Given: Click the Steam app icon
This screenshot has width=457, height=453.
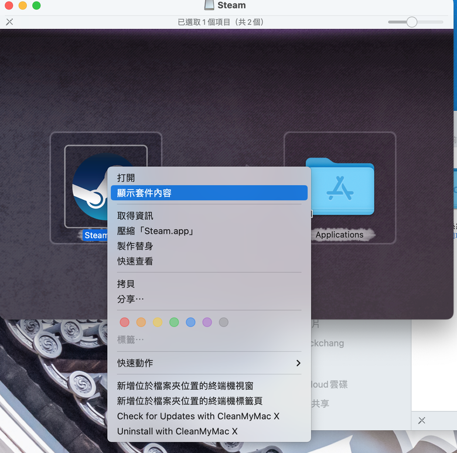Looking at the screenshot, I should click(x=90, y=186).
